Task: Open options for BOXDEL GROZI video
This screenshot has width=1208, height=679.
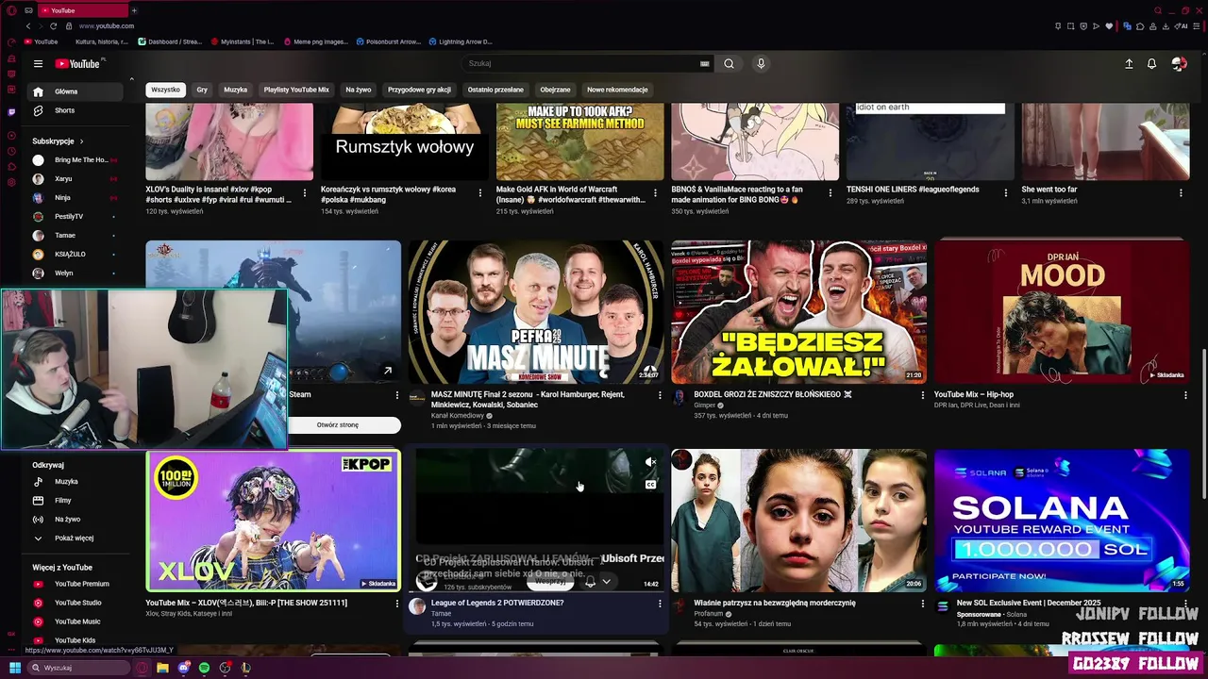Action: pos(923,395)
